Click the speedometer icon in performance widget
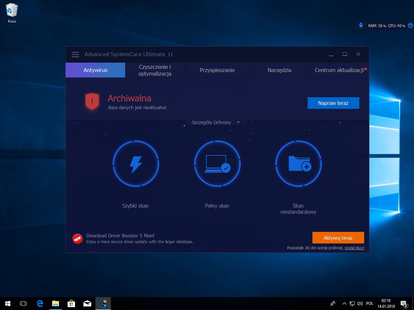Image resolution: width=414 pixels, height=310 pixels. click(x=410, y=26)
